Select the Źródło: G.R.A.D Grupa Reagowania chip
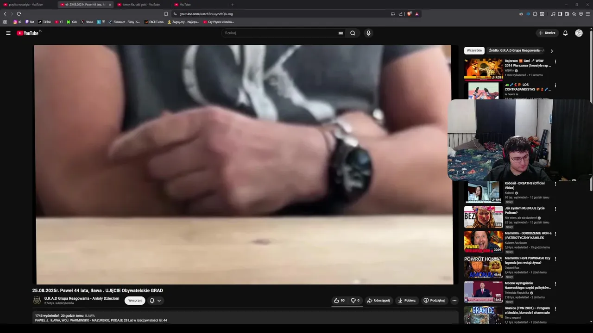The height and width of the screenshot is (333, 593). (516, 50)
